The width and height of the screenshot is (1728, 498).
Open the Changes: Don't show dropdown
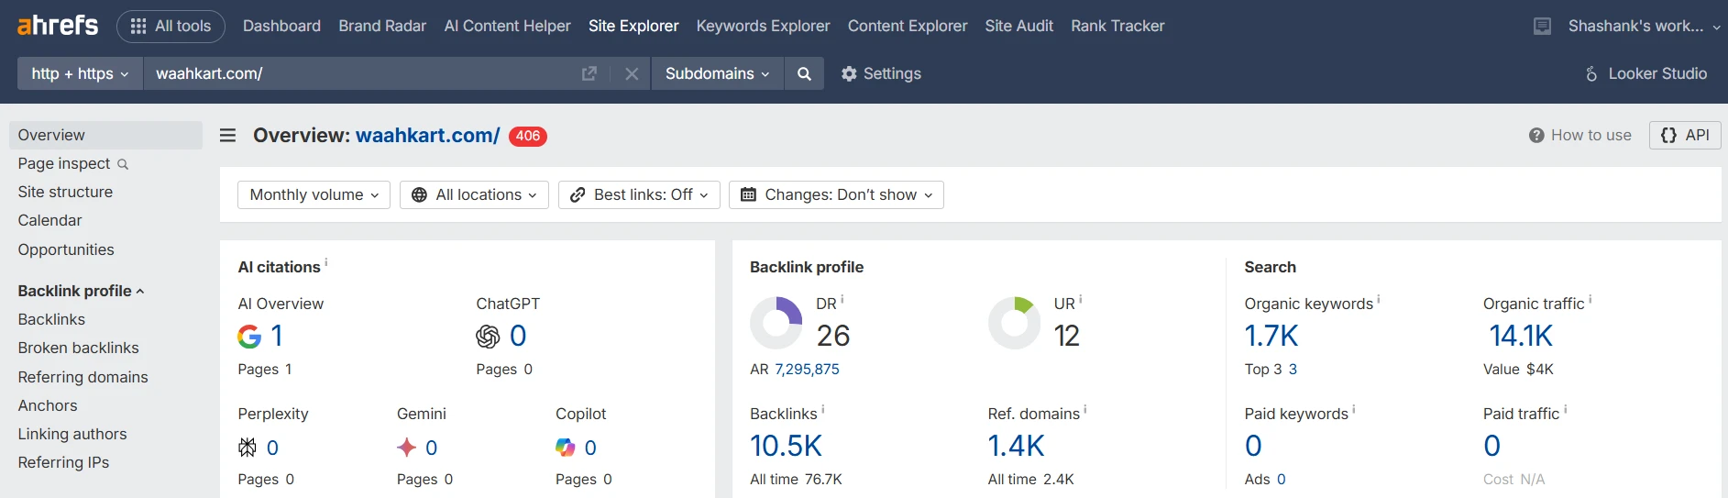tap(836, 194)
